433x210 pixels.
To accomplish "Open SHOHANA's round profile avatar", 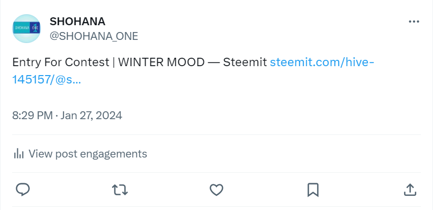I will pyautogui.click(x=27, y=28).
